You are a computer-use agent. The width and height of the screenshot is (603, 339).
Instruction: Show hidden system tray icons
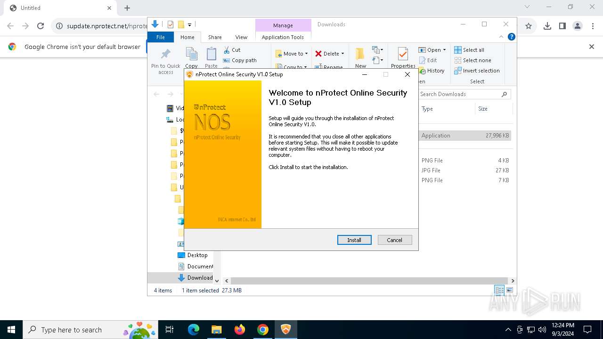[x=508, y=330]
